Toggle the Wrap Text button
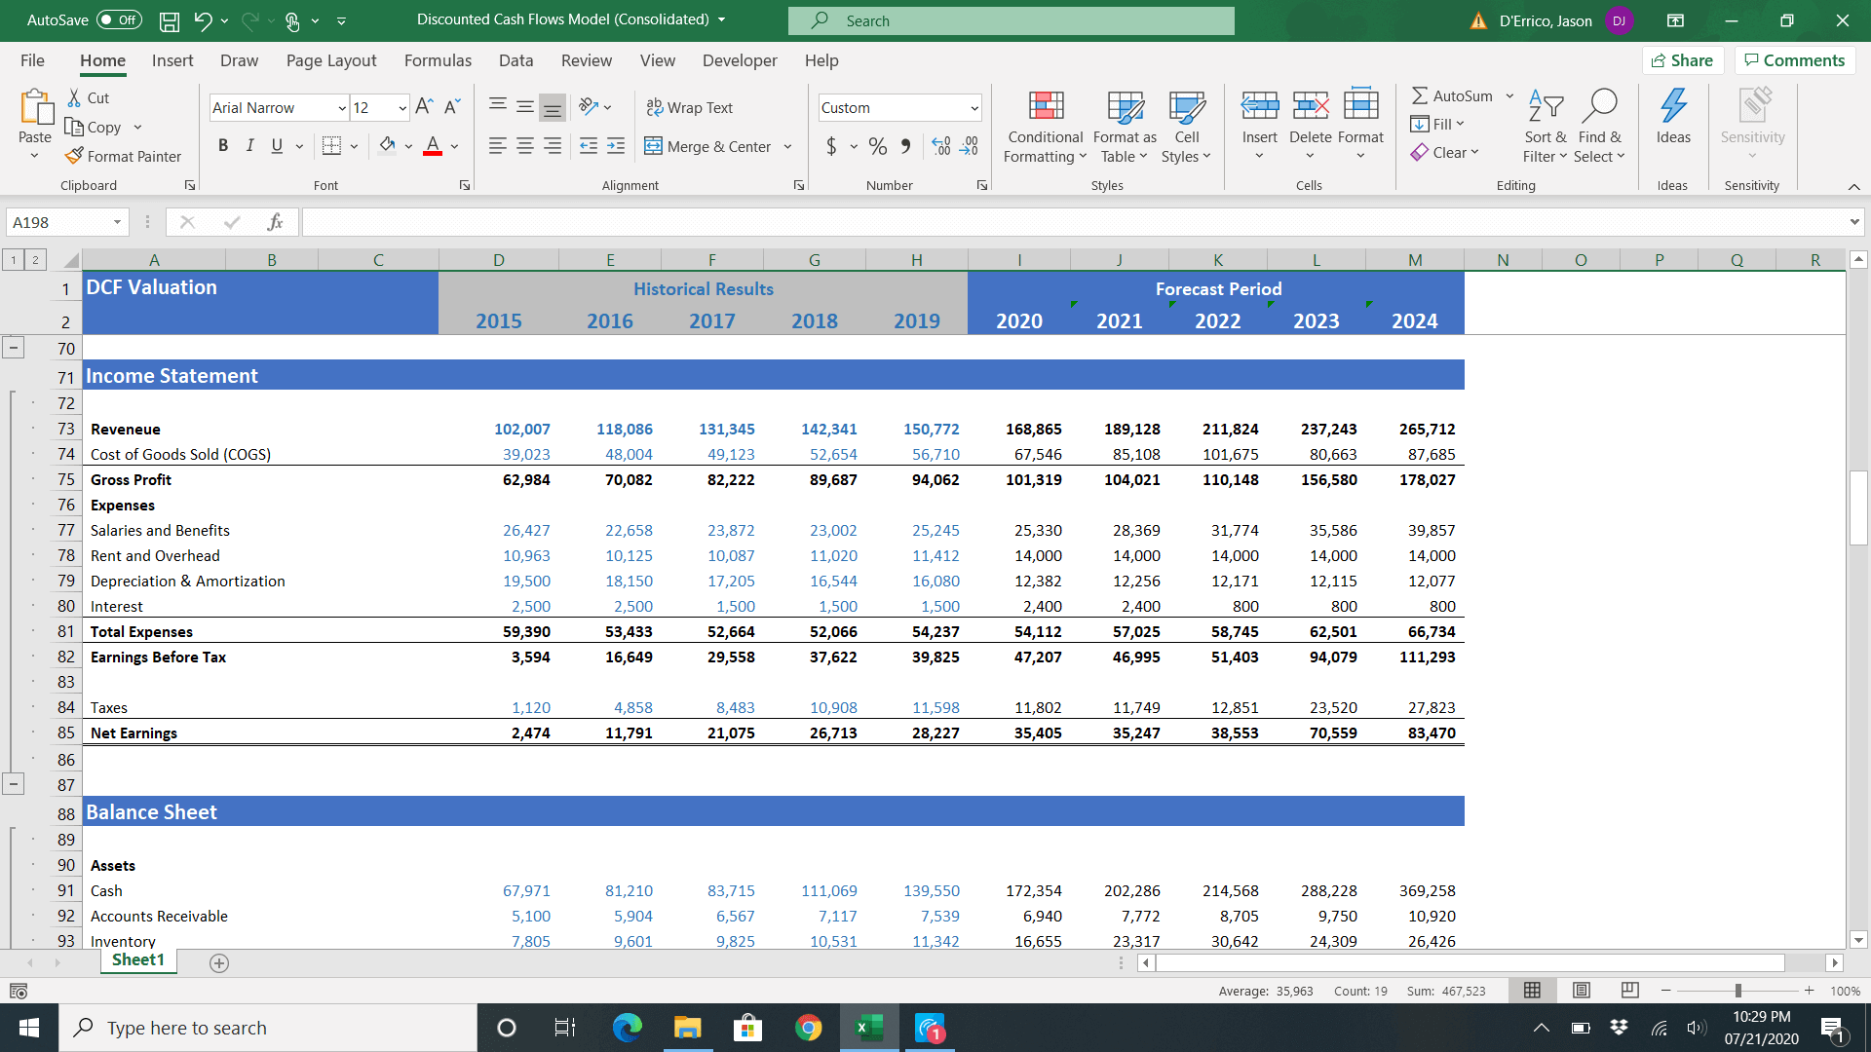The height and width of the screenshot is (1052, 1871). click(691, 106)
